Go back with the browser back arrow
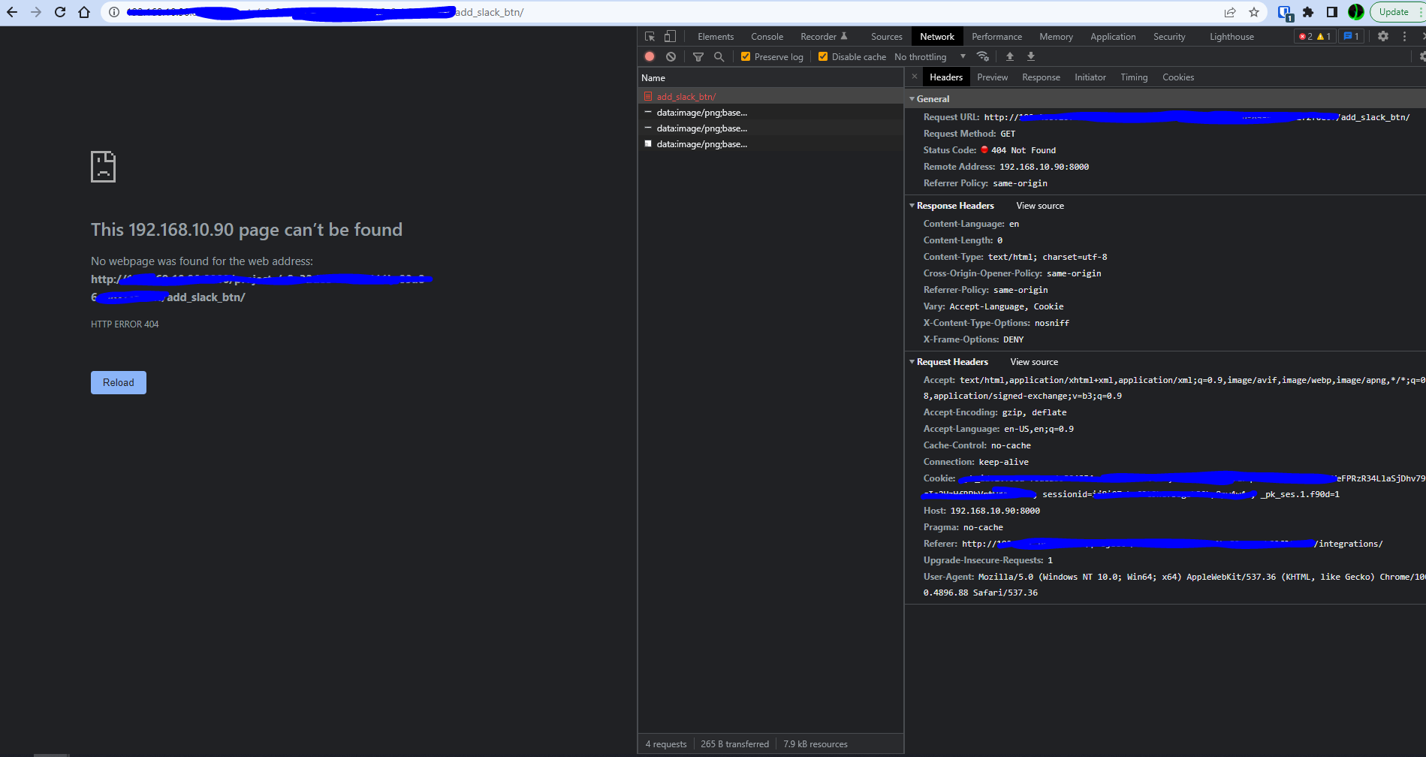 [12, 12]
